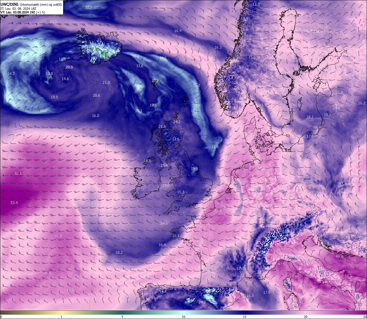This screenshot has width=367, height=319.
Task: Select the 14.6 value near the cyclone
Action: click(x=65, y=79)
